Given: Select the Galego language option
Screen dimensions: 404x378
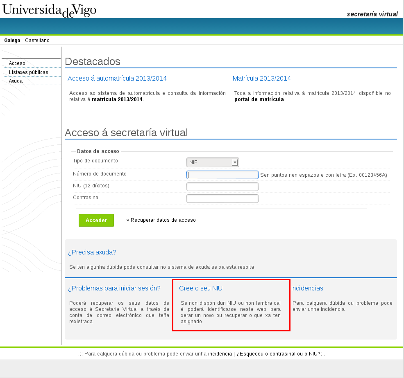Looking at the screenshot, I should (12, 40).
